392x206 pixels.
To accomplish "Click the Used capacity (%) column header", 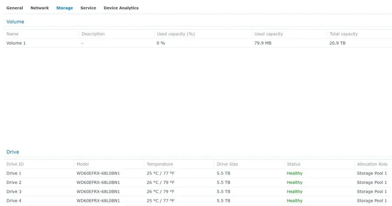I will [x=176, y=34].
